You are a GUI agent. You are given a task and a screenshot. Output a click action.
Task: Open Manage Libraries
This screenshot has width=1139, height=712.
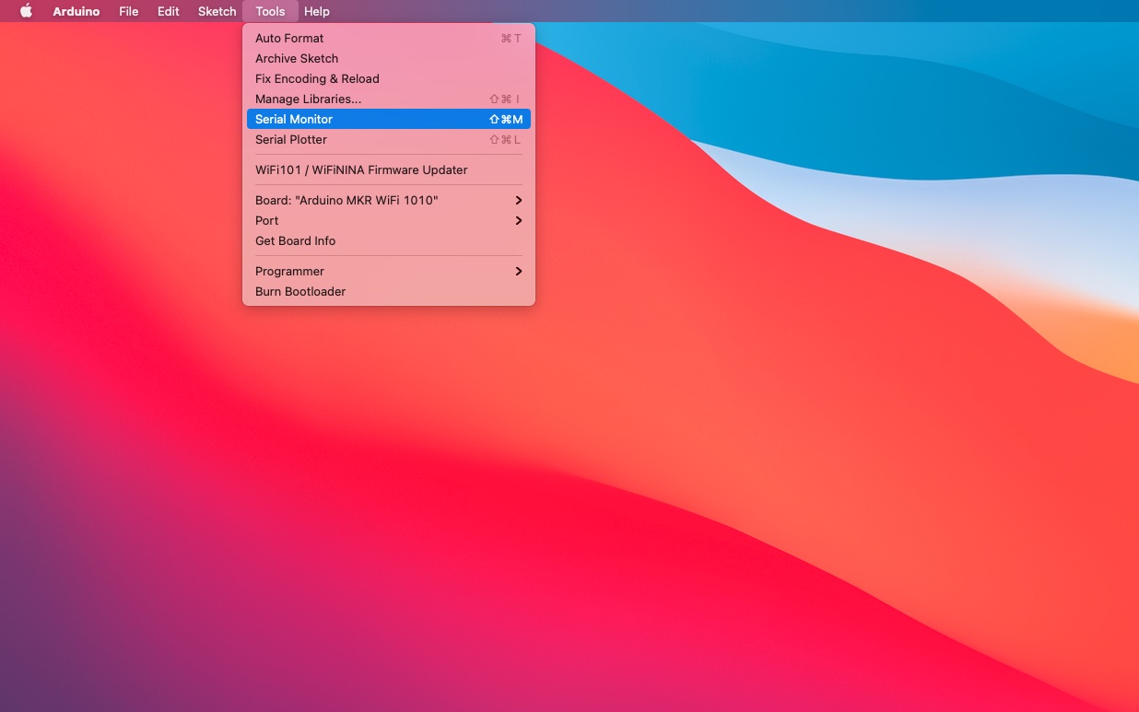308,99
